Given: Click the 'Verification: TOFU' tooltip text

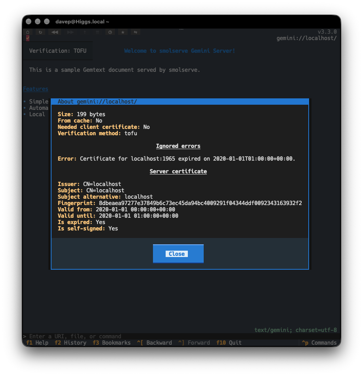Looking at the screenshot, I should 58,51.
